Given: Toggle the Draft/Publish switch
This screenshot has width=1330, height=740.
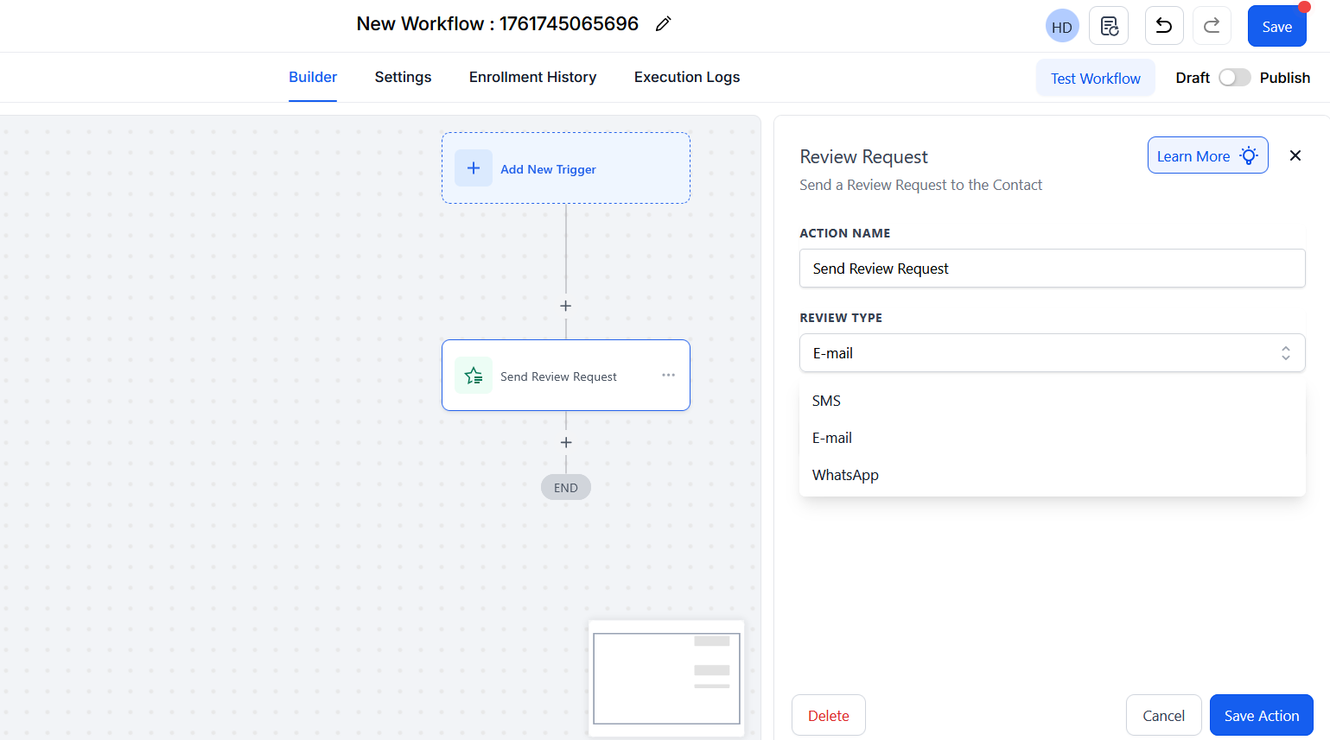Looking at the screenshot, I should click(x=1234, y=78).
